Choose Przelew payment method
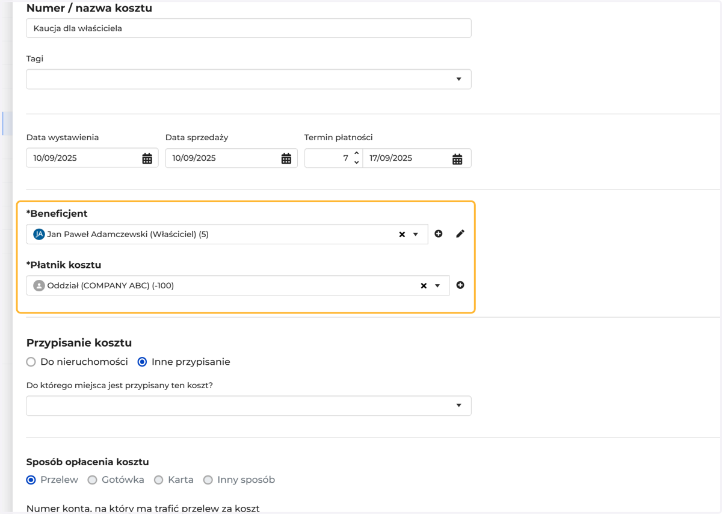Screen dimensions: 722x514 pyautogui.click(x=31, y=480)
